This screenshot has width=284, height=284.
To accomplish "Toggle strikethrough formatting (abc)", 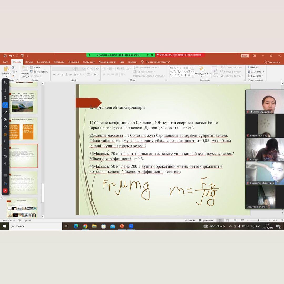I will pos(71,74).
